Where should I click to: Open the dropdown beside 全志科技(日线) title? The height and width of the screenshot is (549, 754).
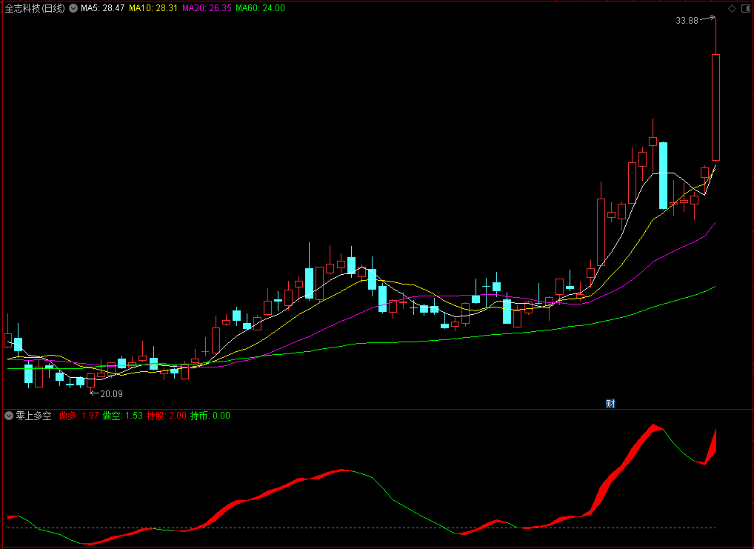click(x=73, y=8)
